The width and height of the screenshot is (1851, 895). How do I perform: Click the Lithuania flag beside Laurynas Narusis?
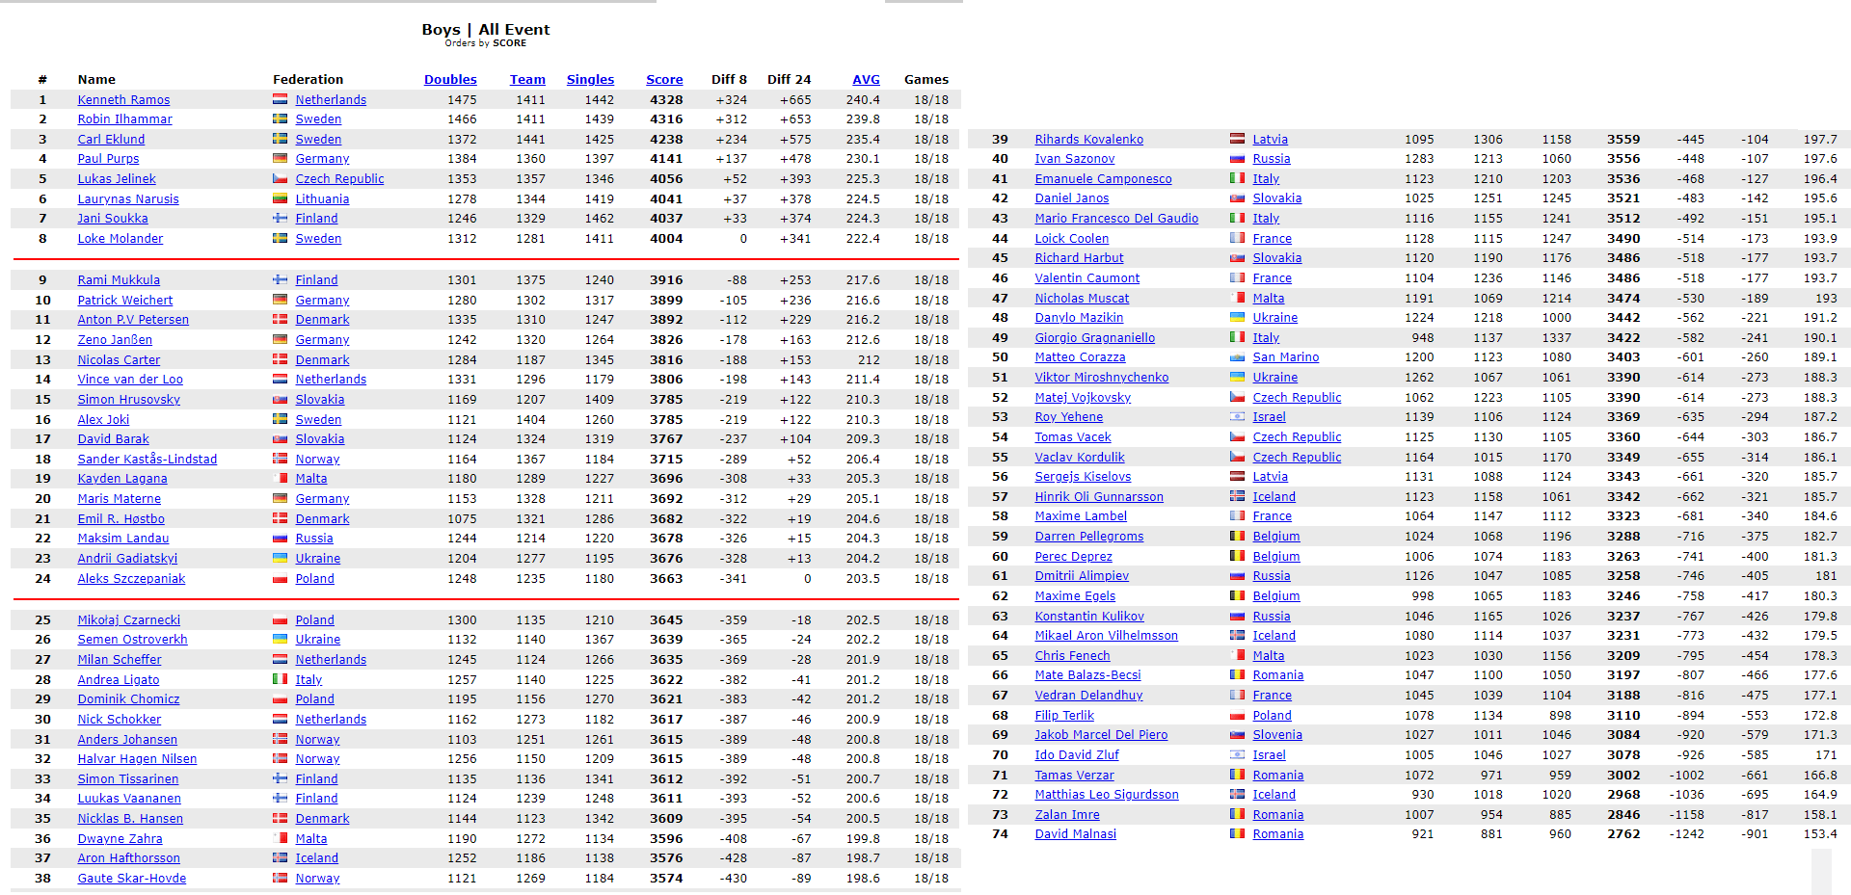pyautogui.click(x=280, y=198)
